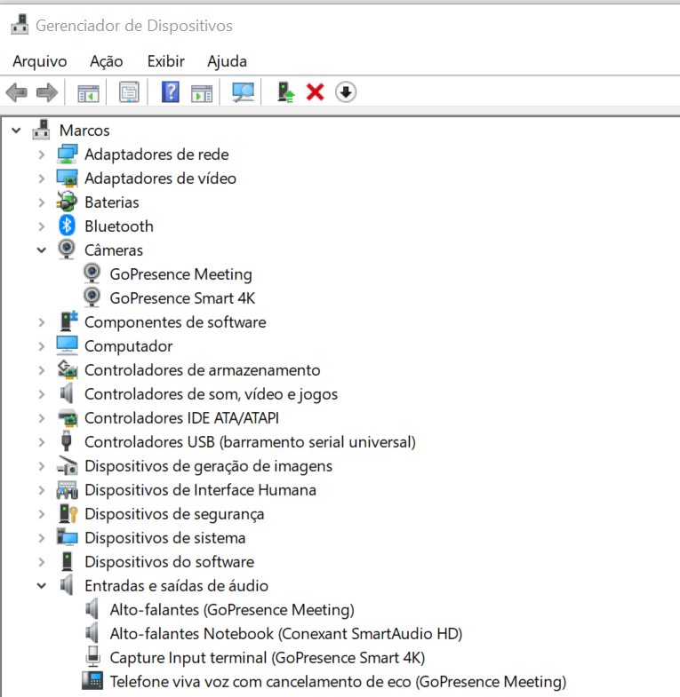Viewport: 680px width, 697px height.
Task: Click the Disable device down-arrow icon
Action: tap(346, 92)
